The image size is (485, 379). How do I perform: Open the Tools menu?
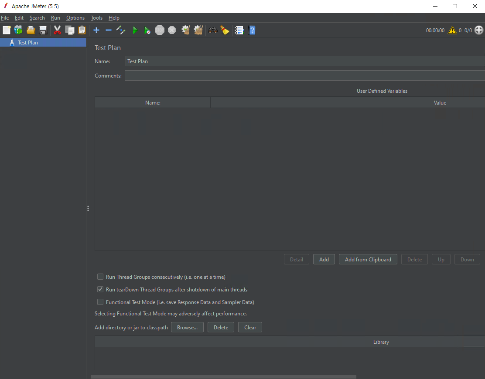[96, 18]
